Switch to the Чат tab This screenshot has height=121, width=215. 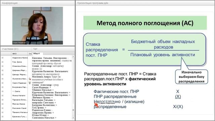pos(35,49)
